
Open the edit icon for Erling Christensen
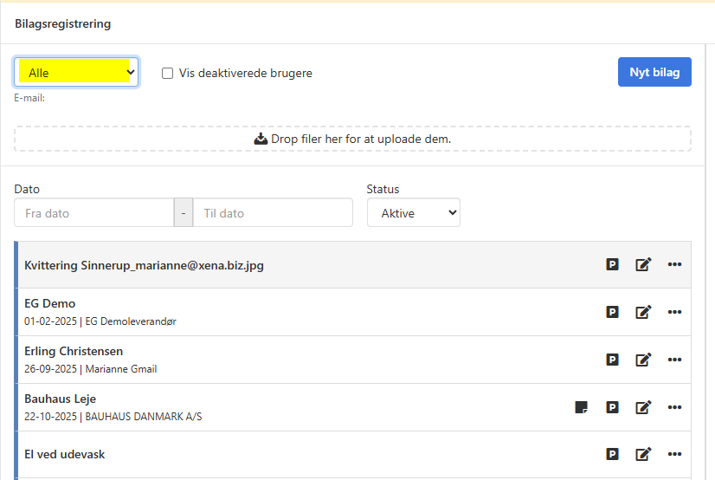pos(643,360)
